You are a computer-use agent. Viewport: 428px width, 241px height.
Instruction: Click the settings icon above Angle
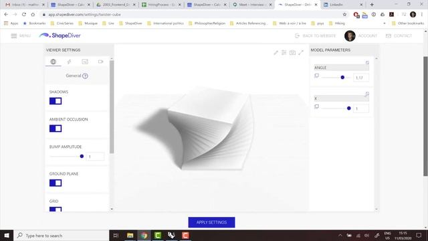point(367,62)
